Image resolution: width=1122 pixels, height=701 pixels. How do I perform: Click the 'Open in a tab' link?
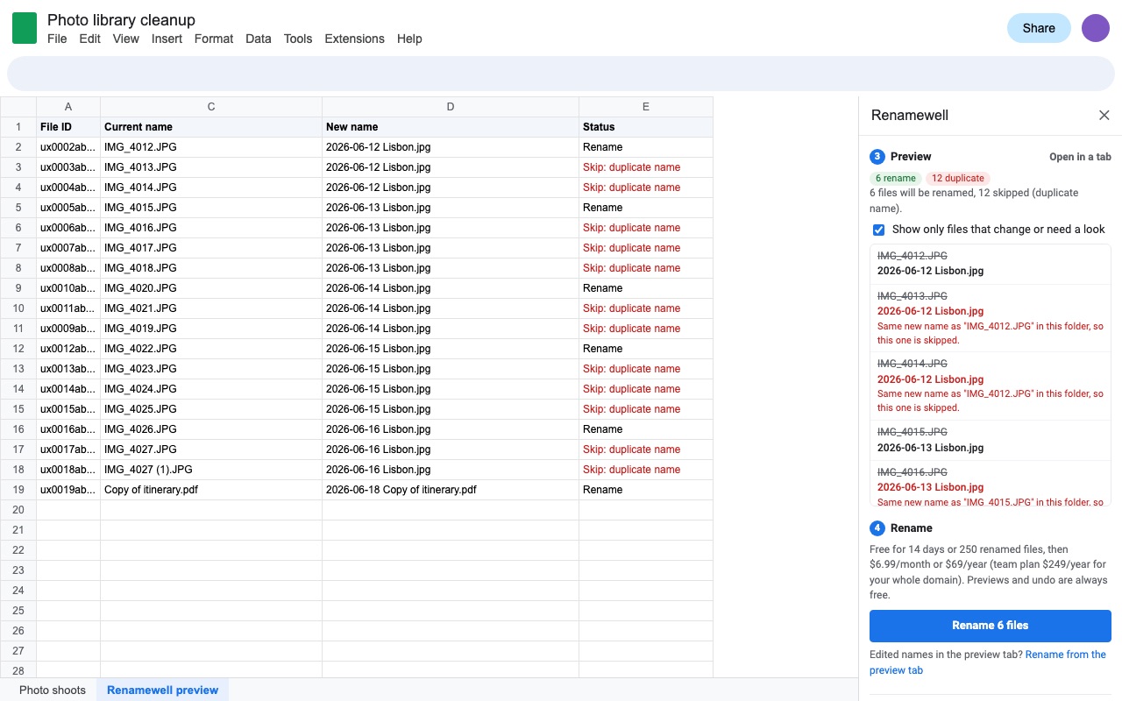1080,157
